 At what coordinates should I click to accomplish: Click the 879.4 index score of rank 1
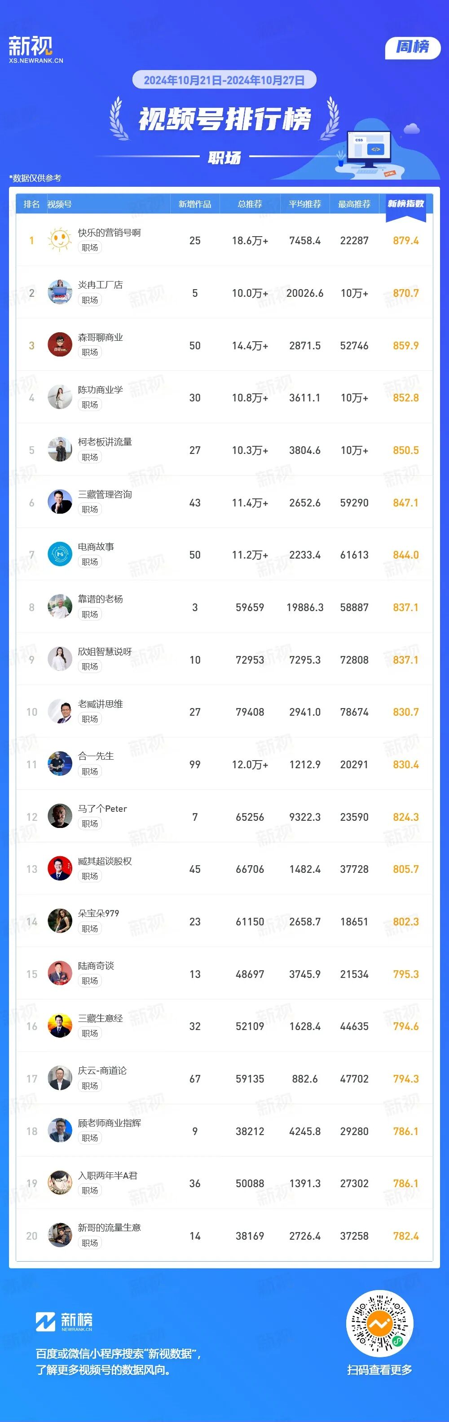(405, 241)
